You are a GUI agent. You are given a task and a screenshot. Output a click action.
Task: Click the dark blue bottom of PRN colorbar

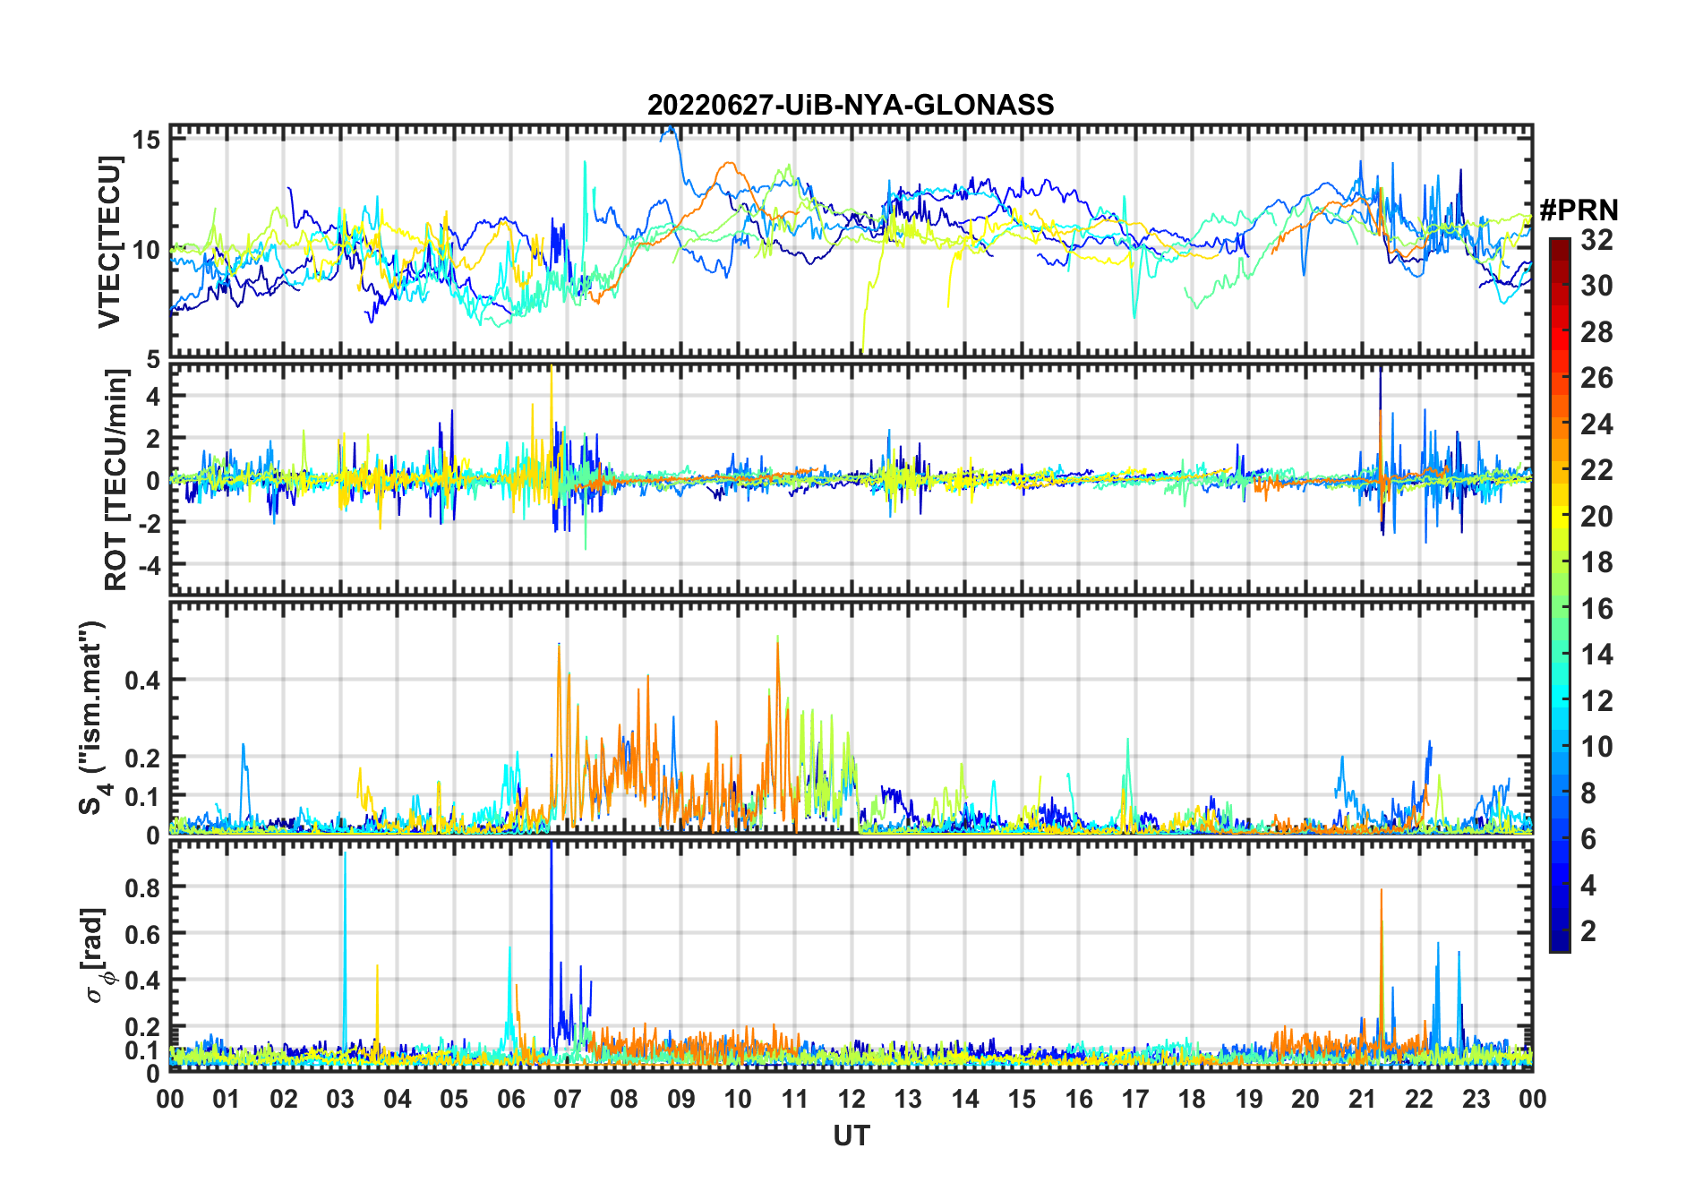pos(1560,943)
